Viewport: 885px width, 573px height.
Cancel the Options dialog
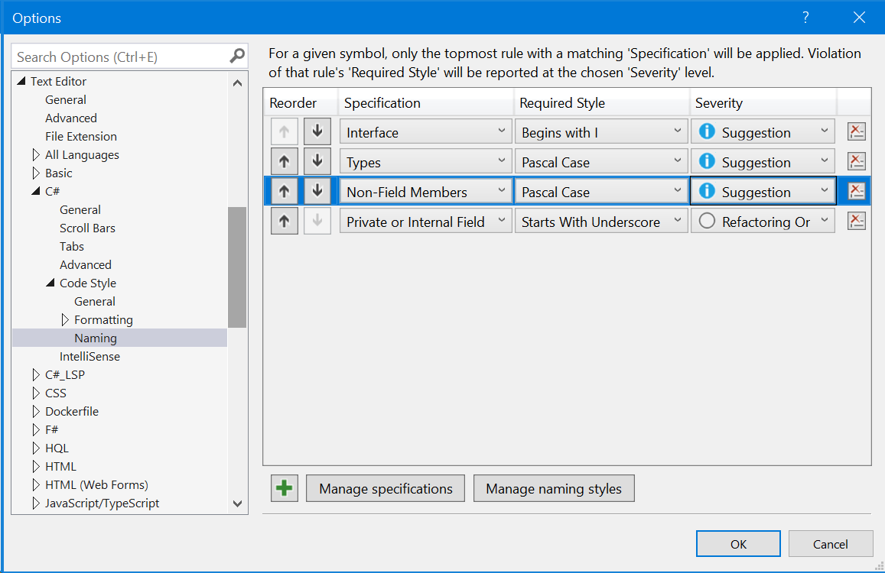(830, 544)
